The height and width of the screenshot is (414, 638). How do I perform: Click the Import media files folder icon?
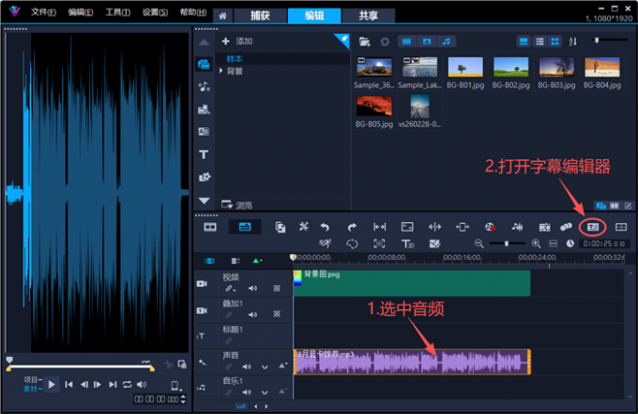click(x=364, y=41)
